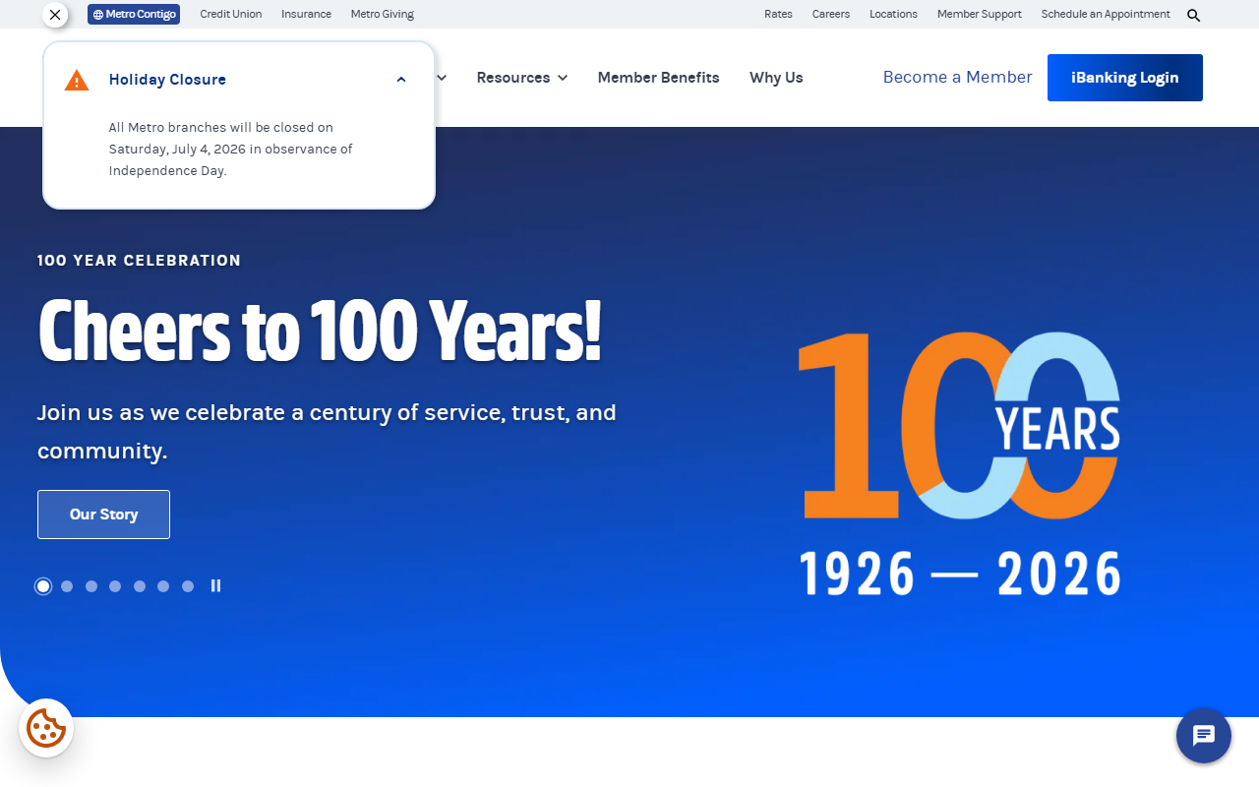Click the iBanking Login button
This screenshot has height=787, width=1259.
[x=1124, y=78]
